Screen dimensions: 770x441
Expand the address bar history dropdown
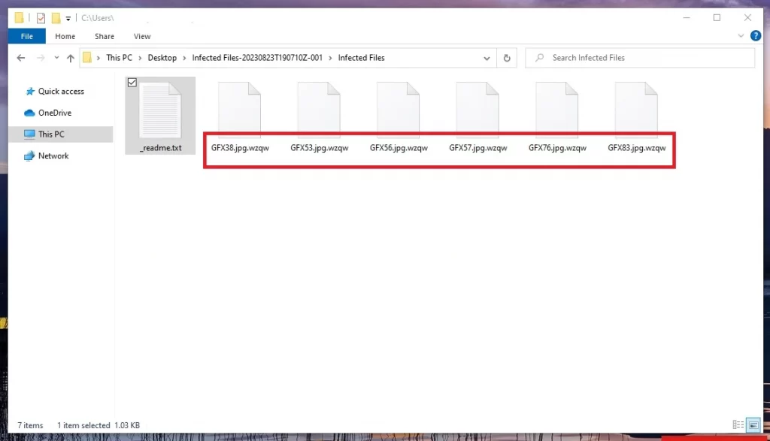[x=487, y=58]
